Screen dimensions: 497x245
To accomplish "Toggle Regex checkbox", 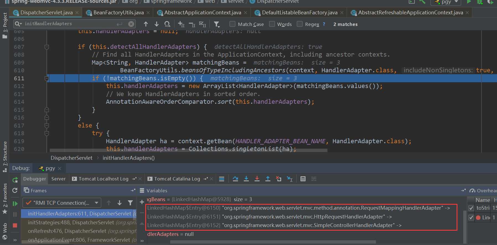I will (300, 24).
